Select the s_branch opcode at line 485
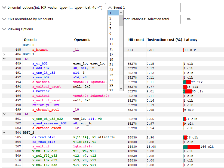 (40, 50)
